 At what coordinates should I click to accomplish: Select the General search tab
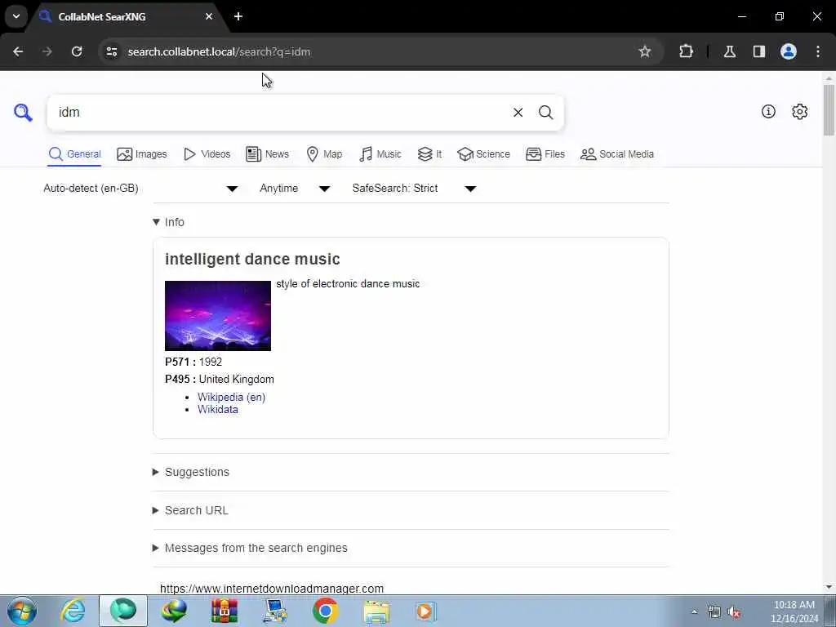click(x=74, y=154)
